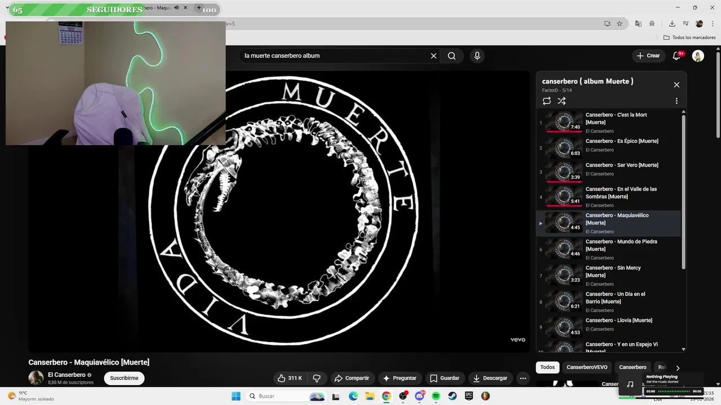Close the Canserbero browser tab
Image resolution: width=721 pixels, height=405 pixels.
[x=185, y=8]
